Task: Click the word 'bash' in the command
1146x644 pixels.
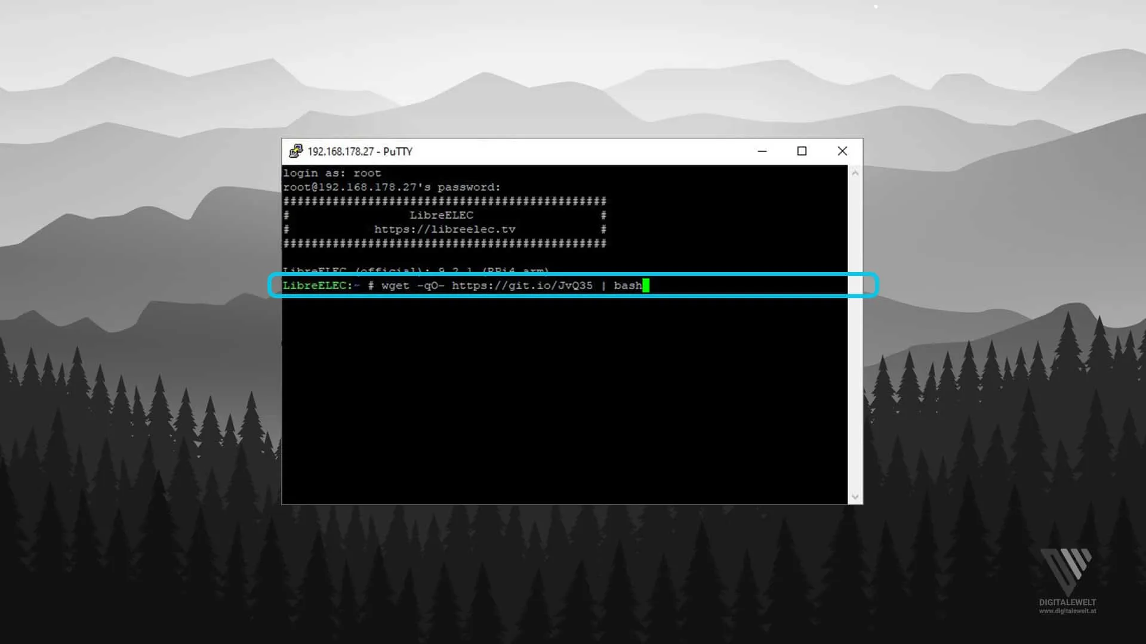Action: click(628, 286)
